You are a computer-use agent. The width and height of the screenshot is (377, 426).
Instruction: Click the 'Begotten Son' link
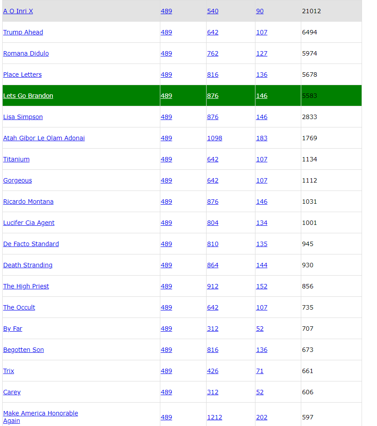coord(24,350)
